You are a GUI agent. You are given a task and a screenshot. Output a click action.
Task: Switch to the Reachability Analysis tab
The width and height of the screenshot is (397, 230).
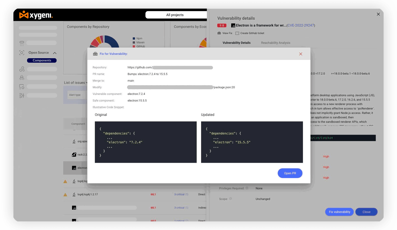pyautogui.click(x=275, y=43)
